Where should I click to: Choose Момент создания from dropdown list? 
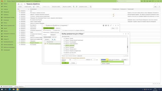112,63
